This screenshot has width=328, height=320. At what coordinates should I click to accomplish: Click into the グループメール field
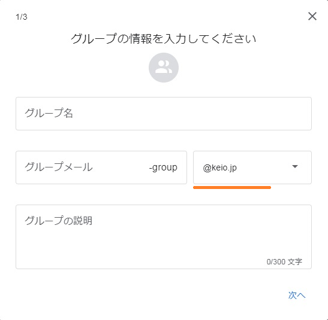click(101, 167)
